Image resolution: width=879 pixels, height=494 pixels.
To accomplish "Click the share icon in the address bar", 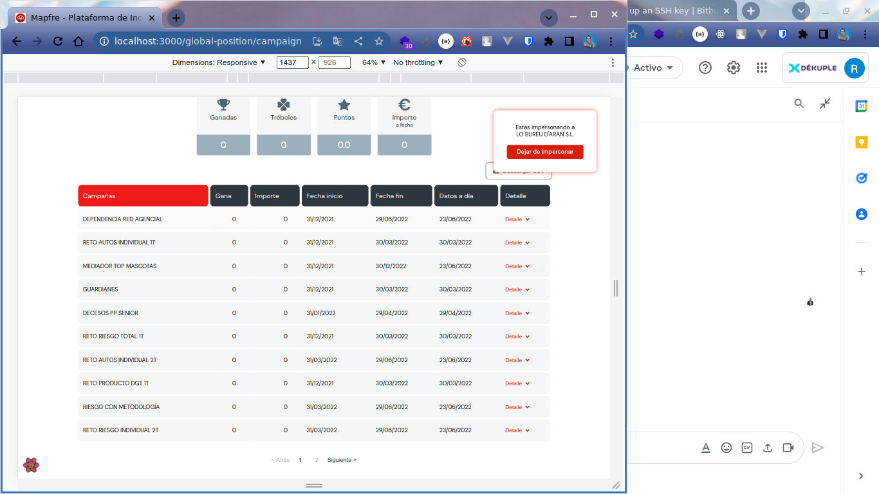I will [x=358, y=41].
